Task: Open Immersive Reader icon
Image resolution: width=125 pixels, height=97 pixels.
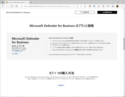Action: 77,6
